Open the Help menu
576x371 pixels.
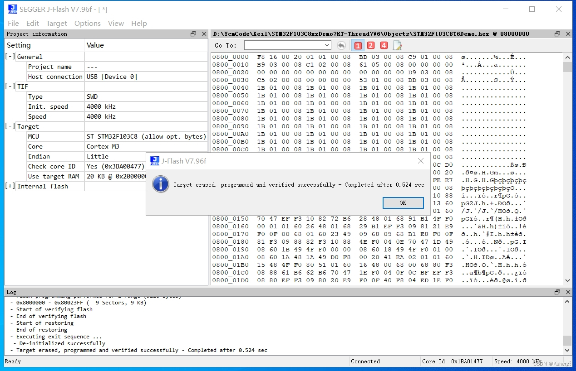139,23
